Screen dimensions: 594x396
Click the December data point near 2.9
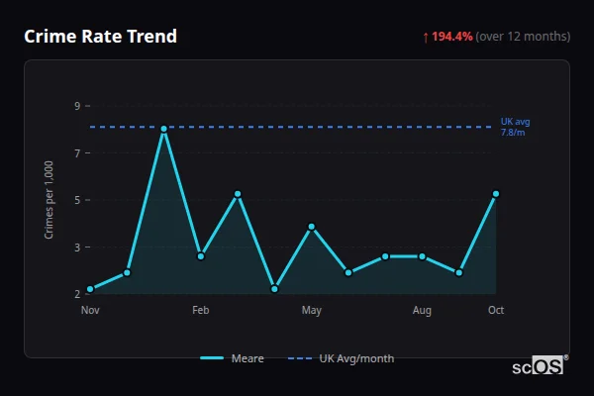coord(127,273)
